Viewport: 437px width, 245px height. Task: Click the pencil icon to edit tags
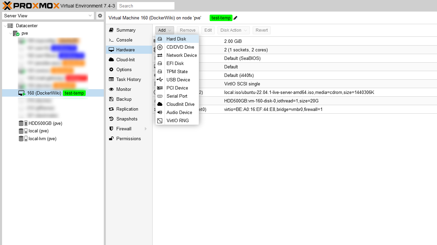point(236,18)
